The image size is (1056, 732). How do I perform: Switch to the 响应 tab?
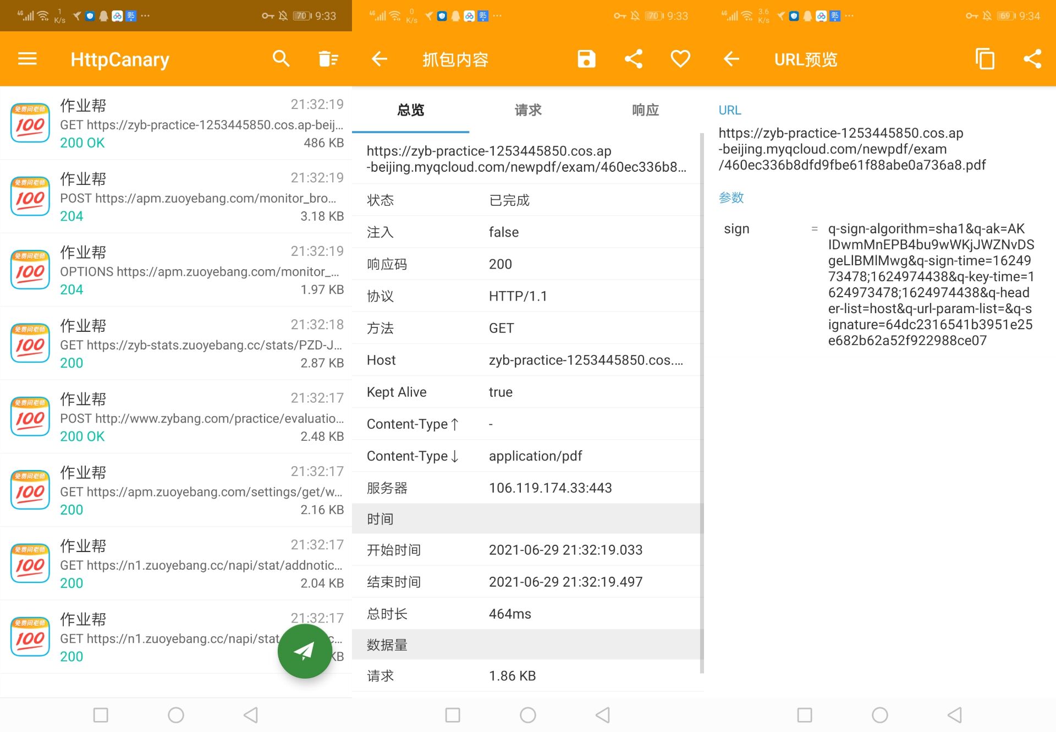(x=645, y=110)
